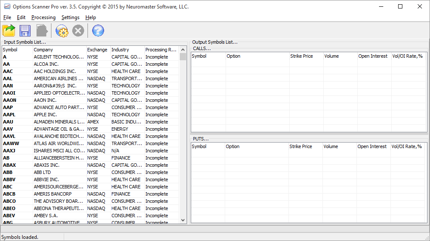Click PUTS Open Interest column header

(373, 146)
